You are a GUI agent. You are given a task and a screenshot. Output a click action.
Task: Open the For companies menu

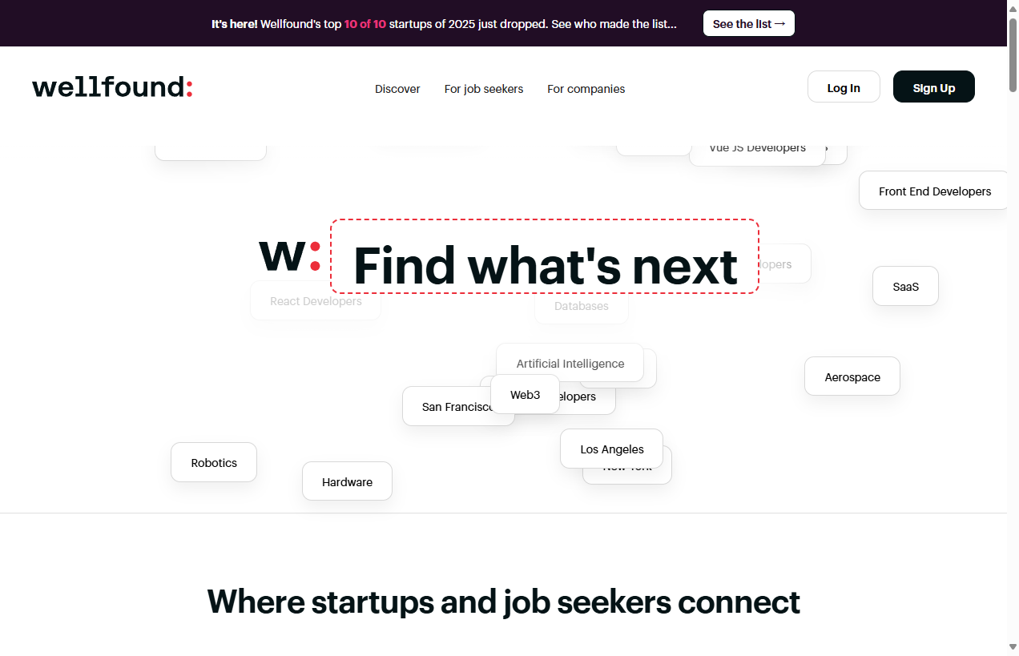coord(586,89)
